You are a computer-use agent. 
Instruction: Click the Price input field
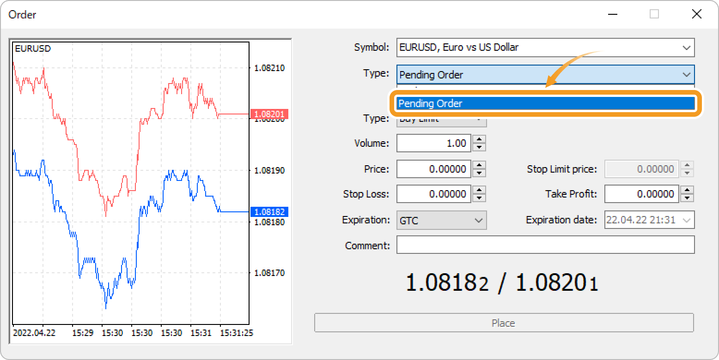pyautogui.click(x=434, y=169)
